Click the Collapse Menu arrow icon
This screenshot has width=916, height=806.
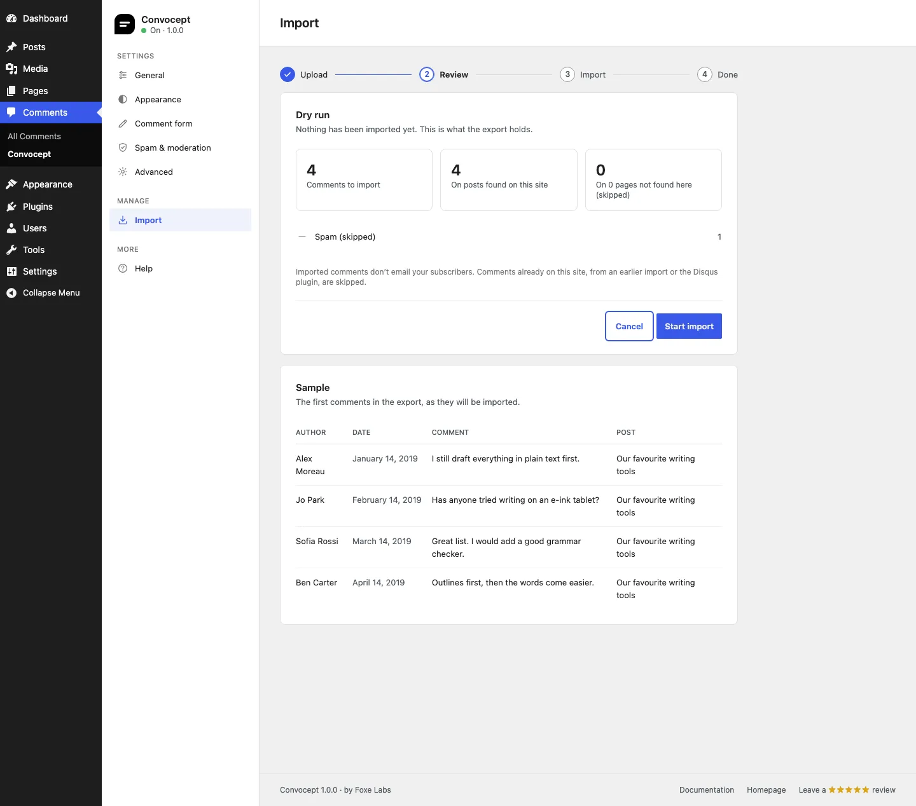tap(11, 293)
